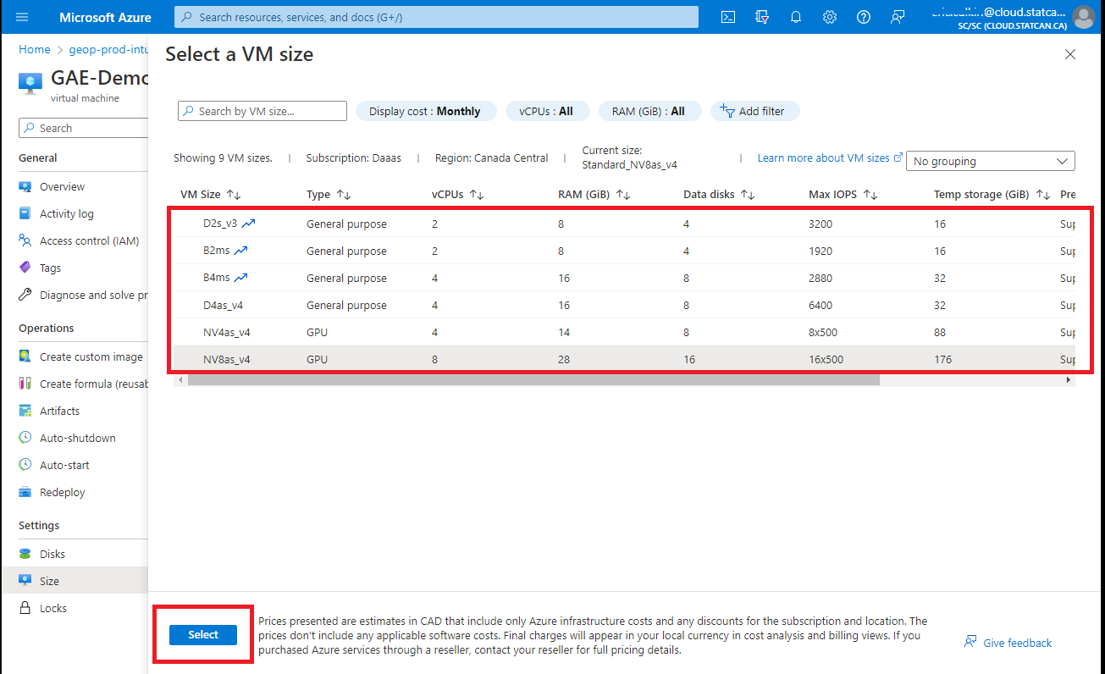The image size is (1105, 674).
Task: Click the blue Select button
Action: pyautogui.click(x=203, y=634)
